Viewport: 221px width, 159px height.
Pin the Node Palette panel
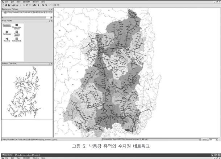51,21
